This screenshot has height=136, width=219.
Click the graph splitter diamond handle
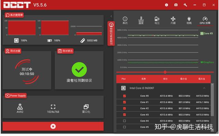tap(165, 72)
